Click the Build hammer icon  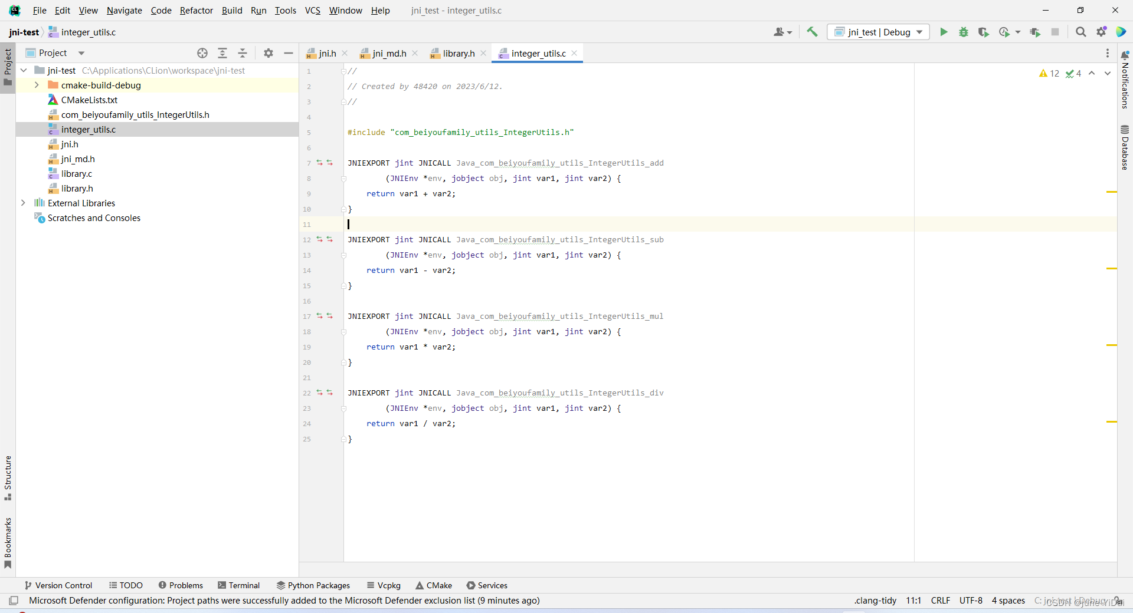click(x=813, y=32)
